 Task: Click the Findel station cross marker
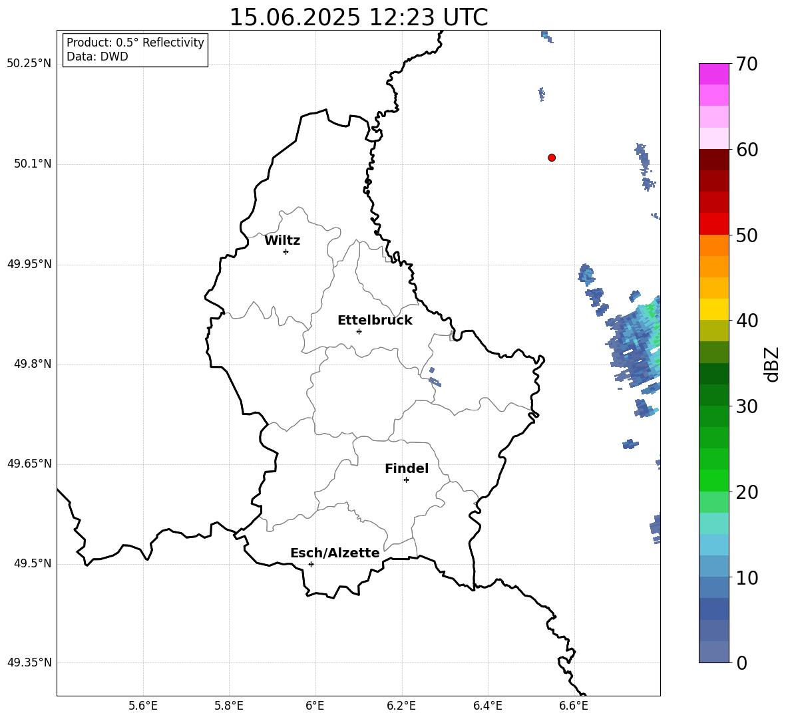[406, 480]
